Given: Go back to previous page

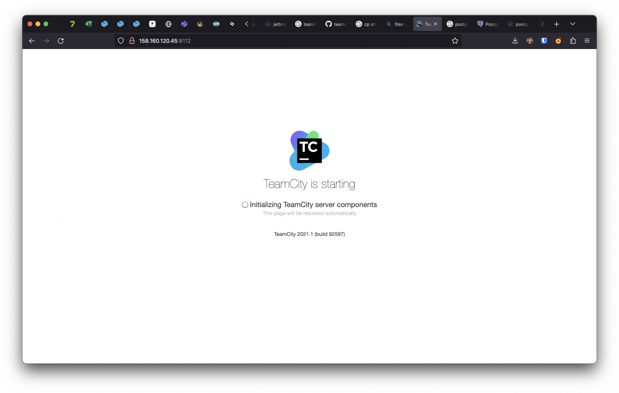Looking at the screenshot, I should coord(32,41).
